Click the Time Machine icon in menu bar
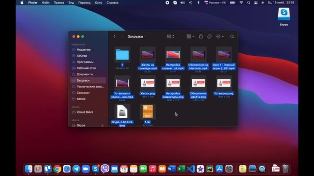This screenshot has height=176, width=314. click(191, 2)
